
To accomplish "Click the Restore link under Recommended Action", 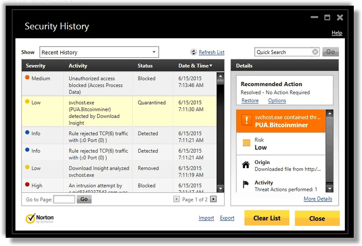I will coord(250,101).
